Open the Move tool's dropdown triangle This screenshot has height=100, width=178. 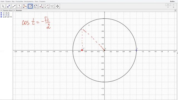5,8
